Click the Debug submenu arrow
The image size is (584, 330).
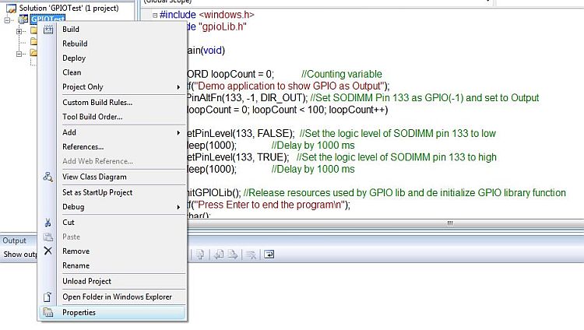[x=178, y=207]
